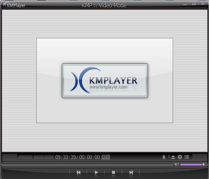The width and height of the screenshot is (209, 179).
Task: Maximize the KMPlayer window
Action: point(194,4)
